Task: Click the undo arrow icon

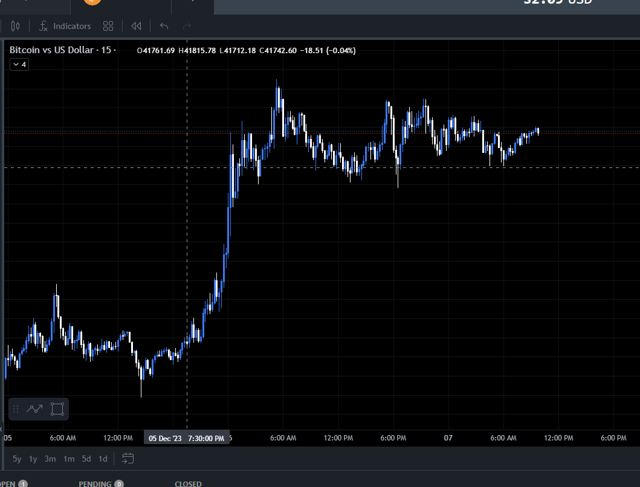Action: 163,26
